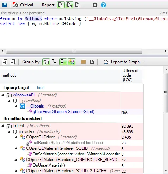The width and height of the screenshot is (168, 174).
Task: Click the horizontal scrollbar thumb of query editor
Action: [74, 51]
